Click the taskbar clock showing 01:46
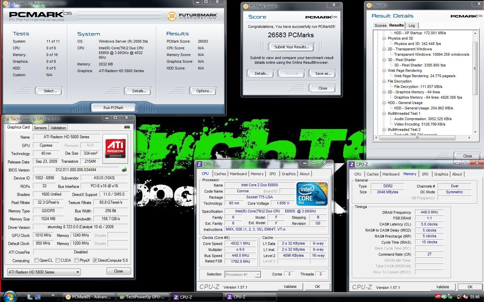 pos(475,297)
